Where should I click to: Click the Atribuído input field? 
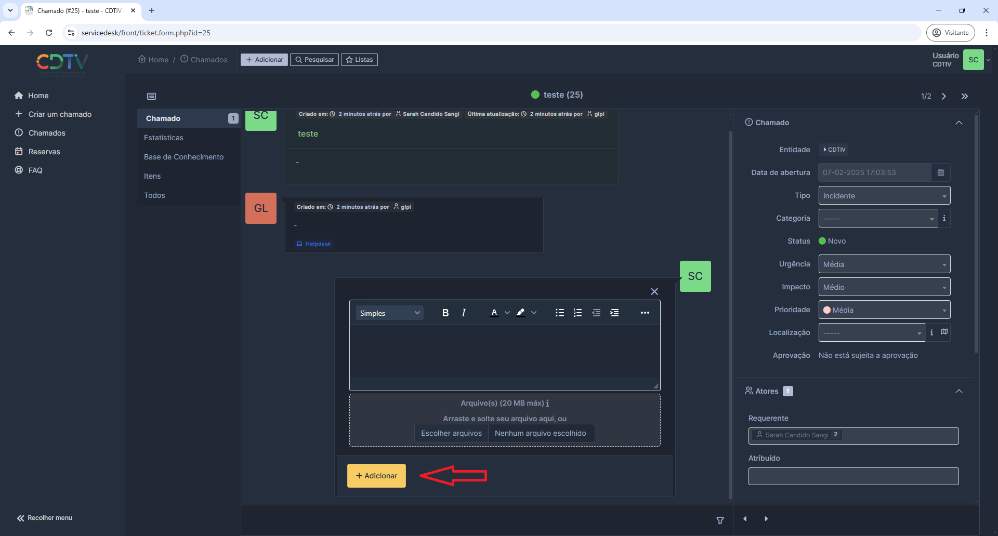853,476
